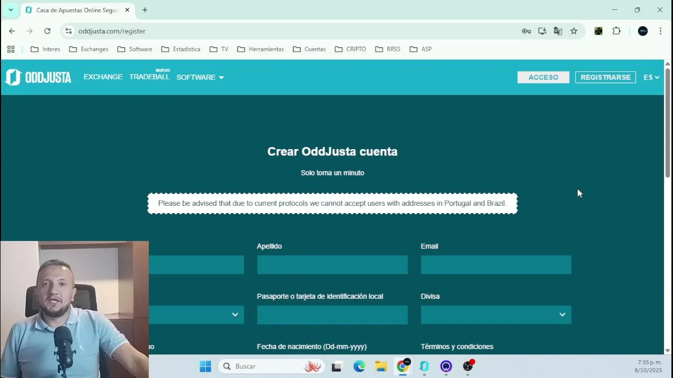Open the purple circular app in taskbar
The height and width of the screenshot is (378, 673).
[x=446, y=366]
